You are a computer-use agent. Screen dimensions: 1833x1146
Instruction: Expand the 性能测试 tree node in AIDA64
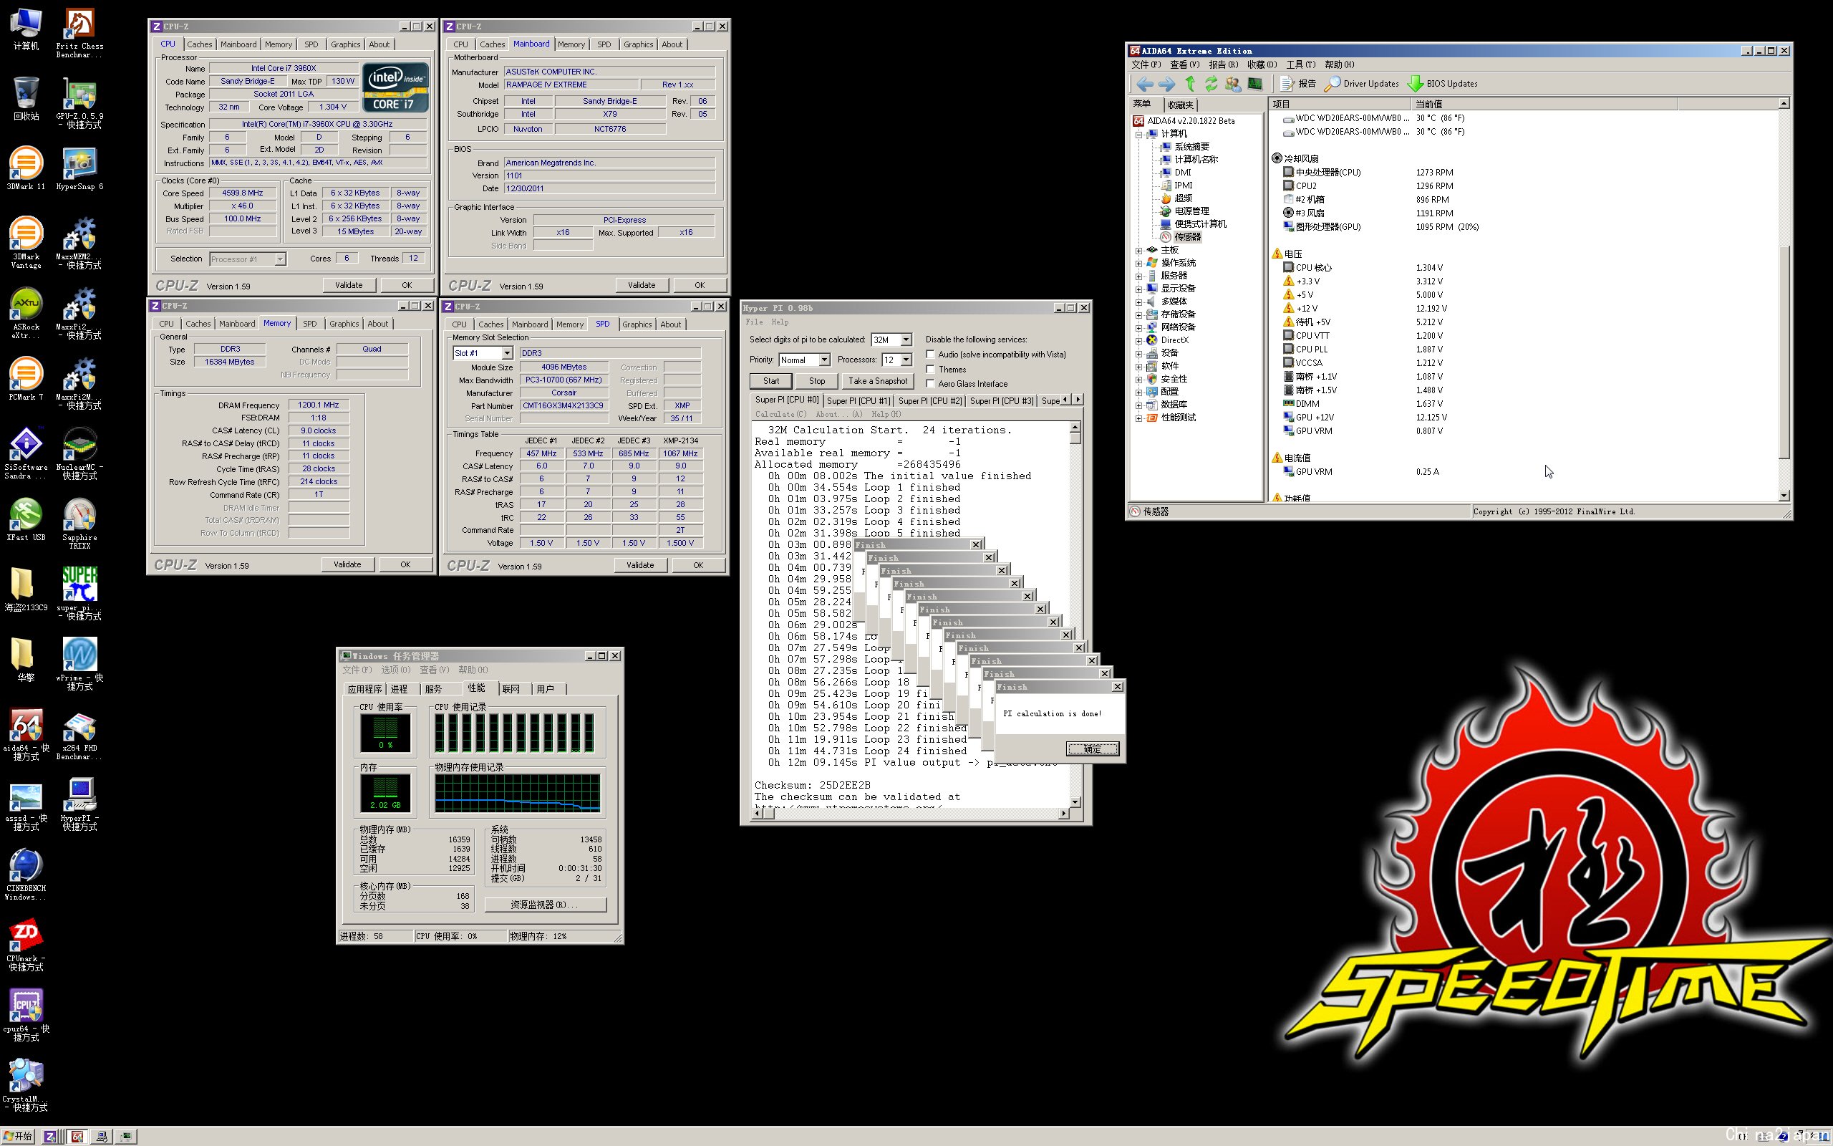tap(1138, 418)
